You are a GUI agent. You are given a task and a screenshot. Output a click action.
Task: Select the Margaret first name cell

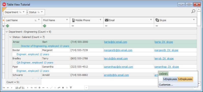[x=56, y=50]
